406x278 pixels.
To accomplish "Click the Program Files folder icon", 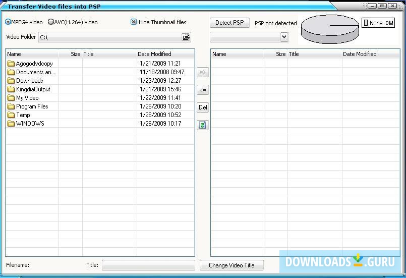I will 11,106.
